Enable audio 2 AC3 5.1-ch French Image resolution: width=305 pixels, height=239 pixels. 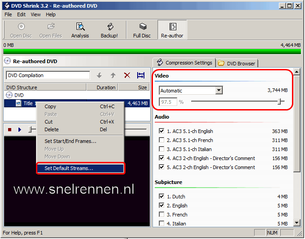tap(161, 140)
